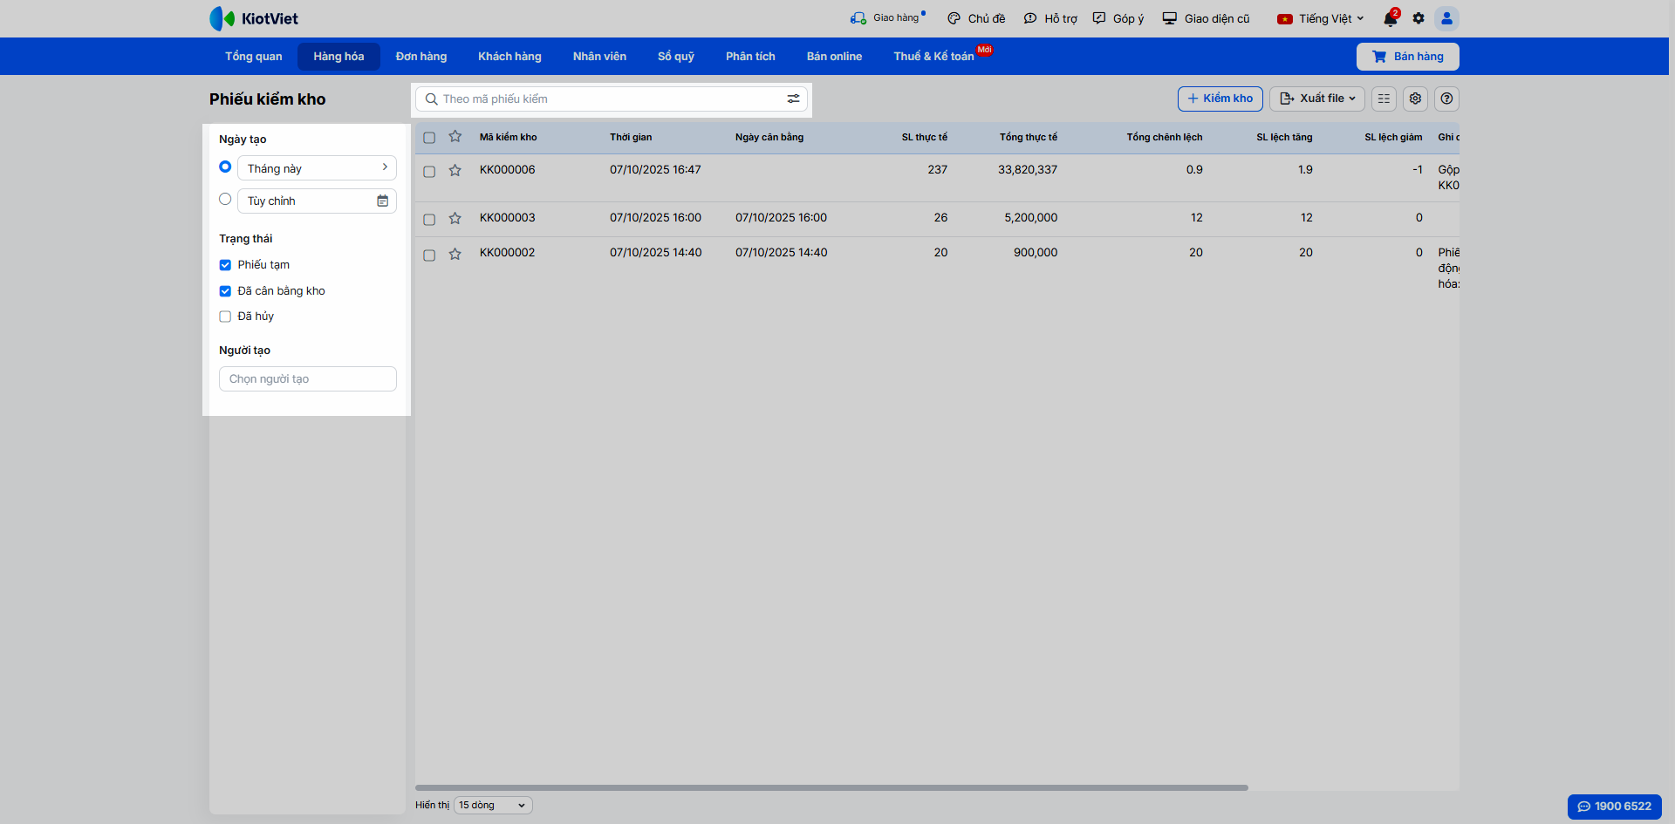This screenshot has height=824, width=1675.
Task: Select the Tùy chỉnh radio button
Action: [225, 199]
